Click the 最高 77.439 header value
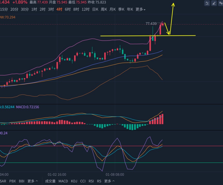The image size is (223, 185). pyautogui.click(x=38, y=2)
